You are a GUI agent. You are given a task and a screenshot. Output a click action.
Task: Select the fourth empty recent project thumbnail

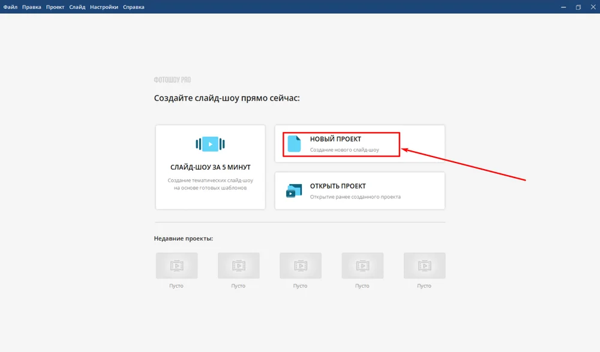(x=362, y=265)
